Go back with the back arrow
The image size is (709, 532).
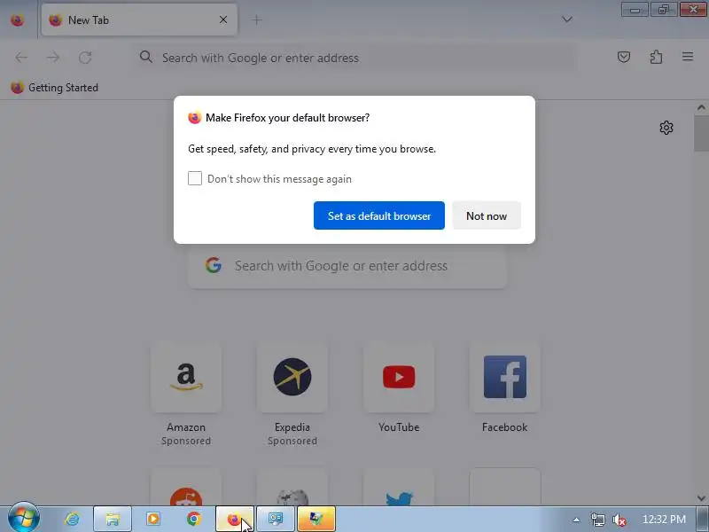click(21, 57)
